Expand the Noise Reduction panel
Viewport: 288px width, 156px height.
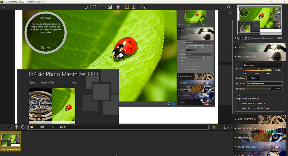(x=247, y=147)
